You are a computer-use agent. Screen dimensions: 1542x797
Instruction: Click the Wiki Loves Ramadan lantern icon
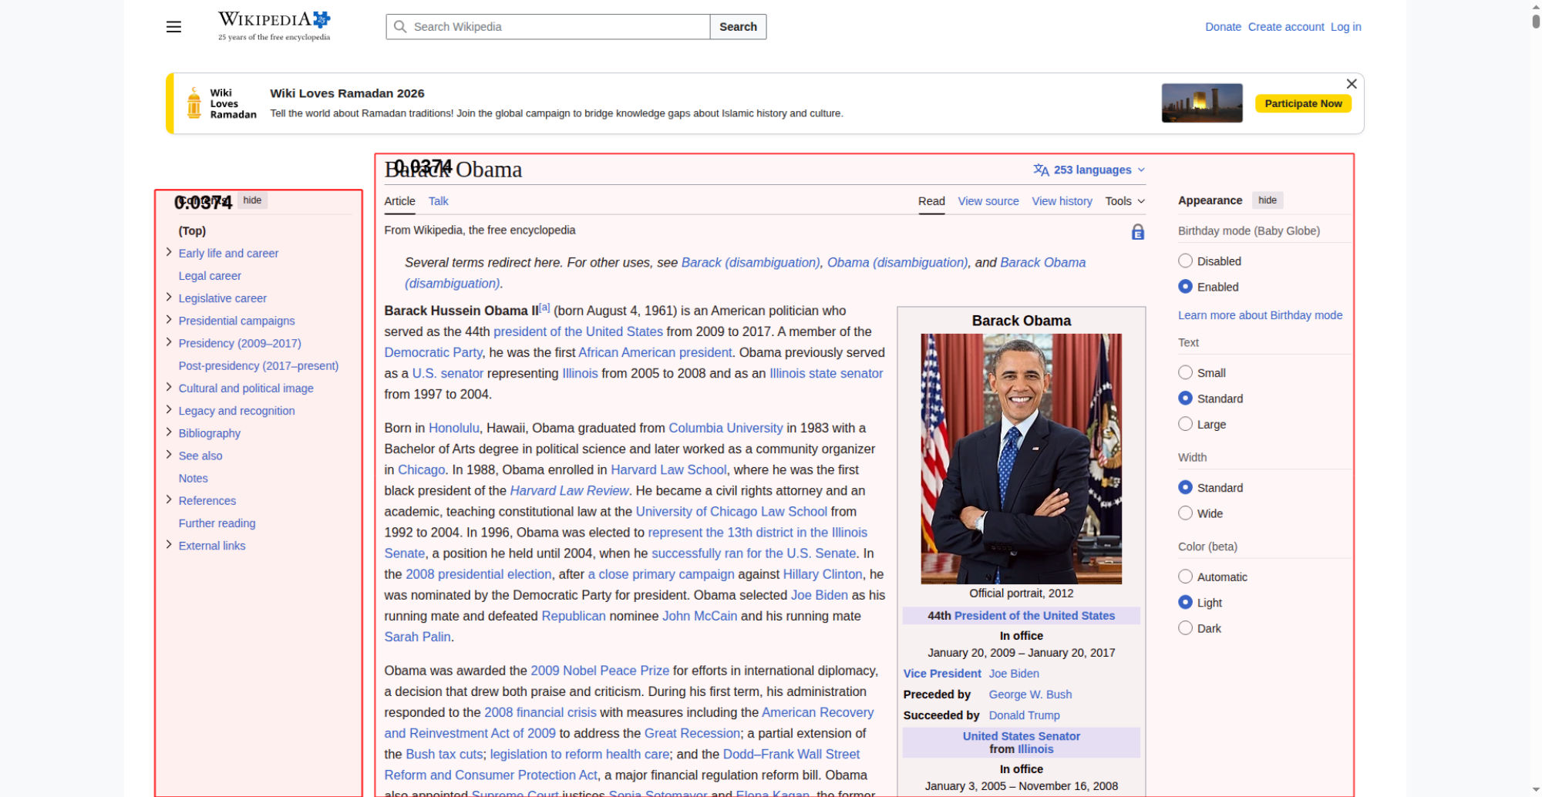(194, 103)
